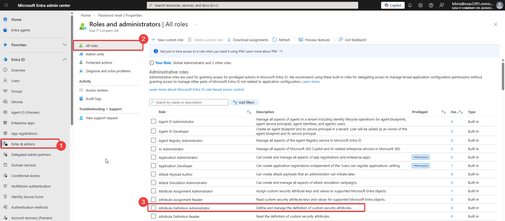Click Download assignments in toolbar

(247, 40)
